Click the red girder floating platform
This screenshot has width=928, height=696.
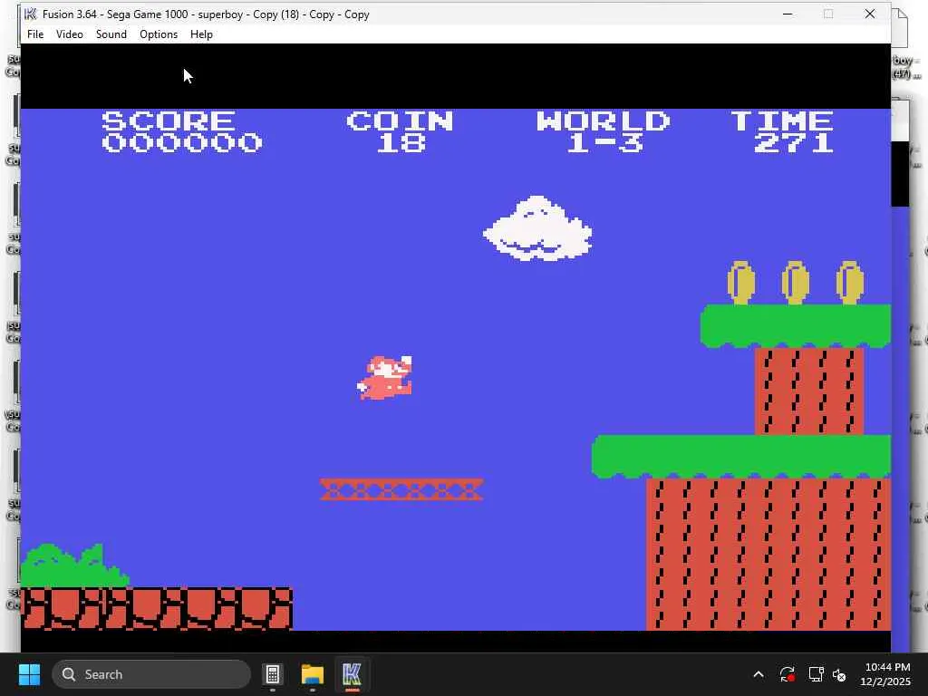pos(401,489)
